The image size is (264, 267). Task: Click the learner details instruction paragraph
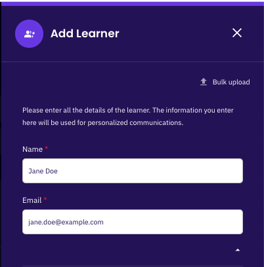(128, 116)
